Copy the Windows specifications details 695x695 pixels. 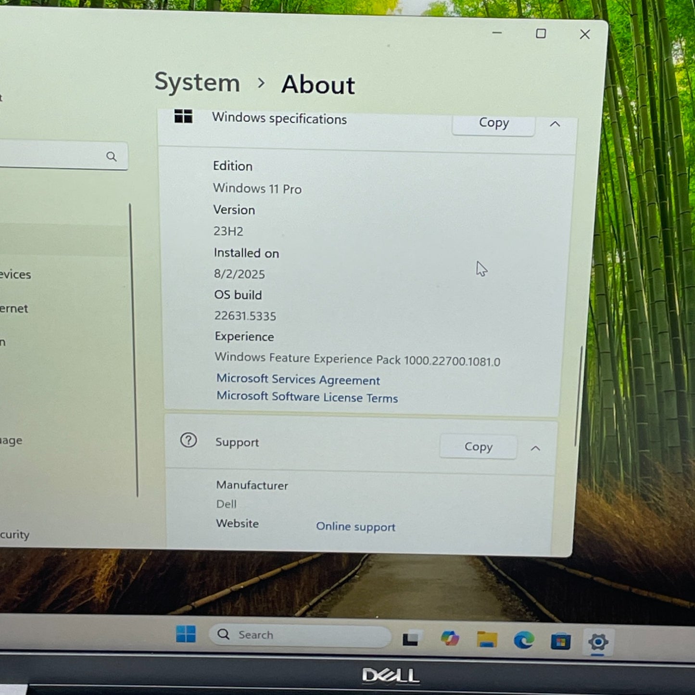[x=493, y=123]
